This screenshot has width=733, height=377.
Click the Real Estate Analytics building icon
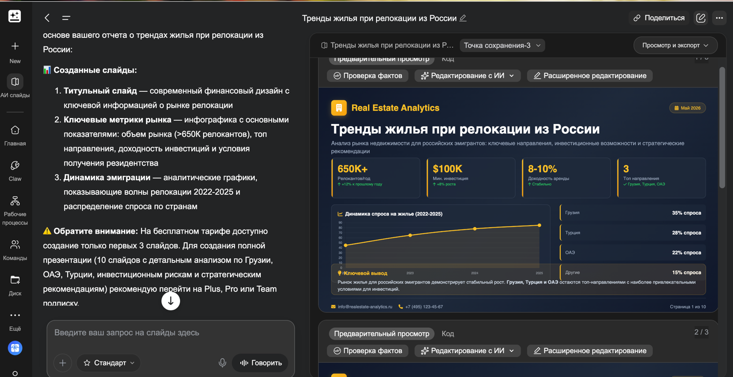339,107
